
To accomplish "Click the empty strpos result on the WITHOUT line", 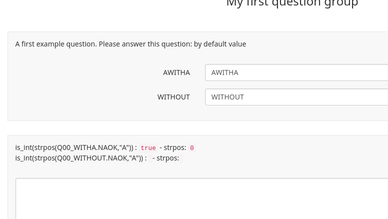I will pyautogui.click(x=181, y=158).
